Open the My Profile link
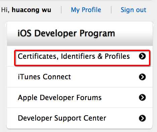The height and width of the screenshot is (132, 157). (x=86, y=10)
